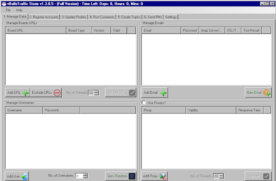This screenshot has height=181, width=276.
Task: Click the green plus icon on Add Email
Action: click(163, 93)
